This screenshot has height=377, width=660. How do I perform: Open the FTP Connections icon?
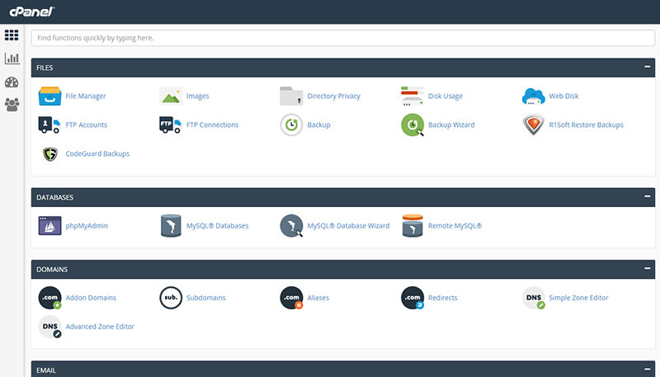tap(171, 125)
